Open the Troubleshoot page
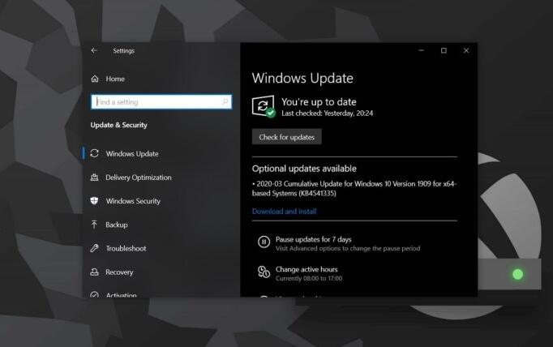 point(126,248)
